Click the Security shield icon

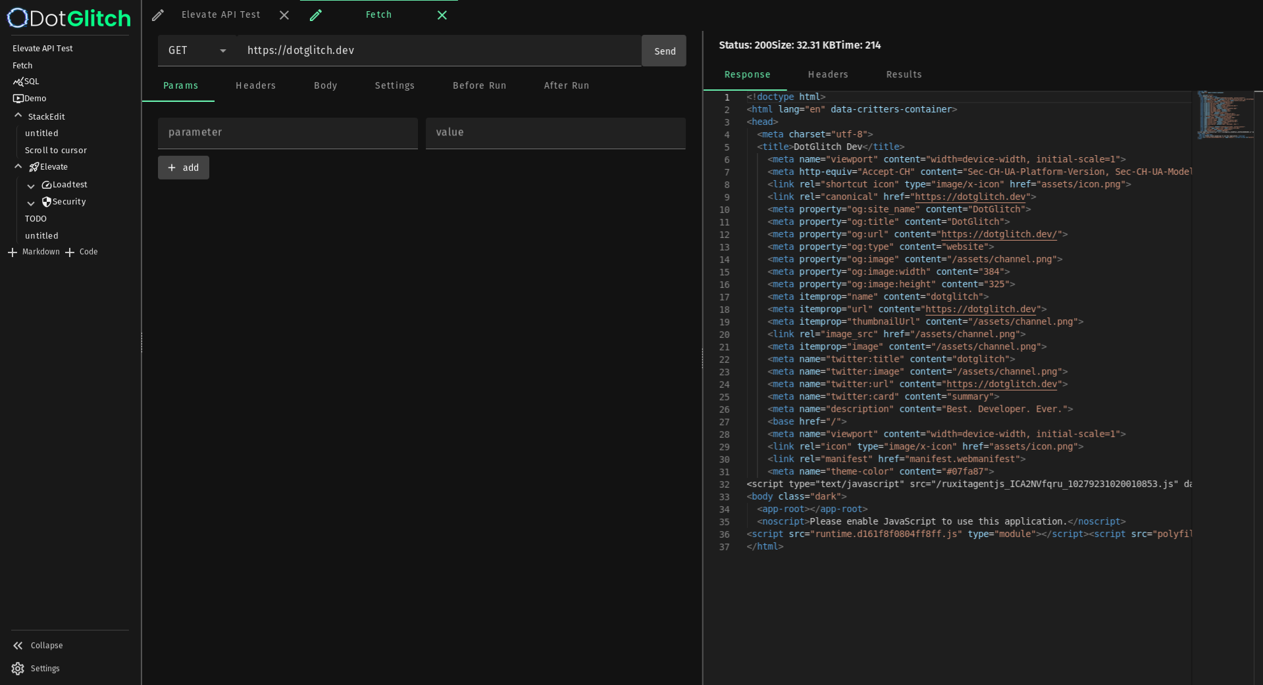[47, 202]
